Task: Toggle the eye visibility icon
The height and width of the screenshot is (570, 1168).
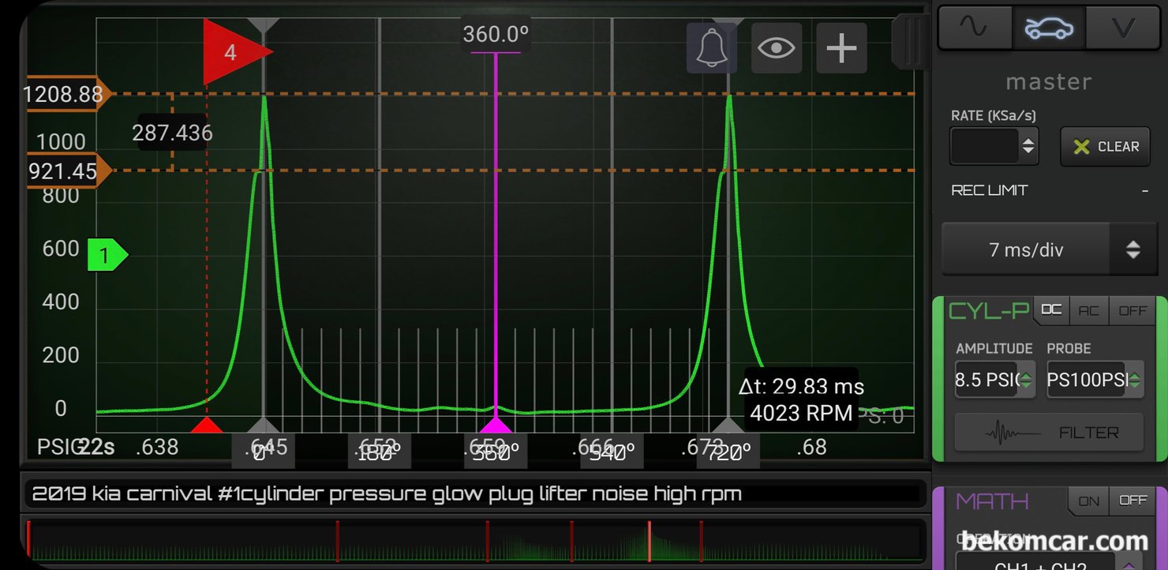Action: (x=777, y=48)
